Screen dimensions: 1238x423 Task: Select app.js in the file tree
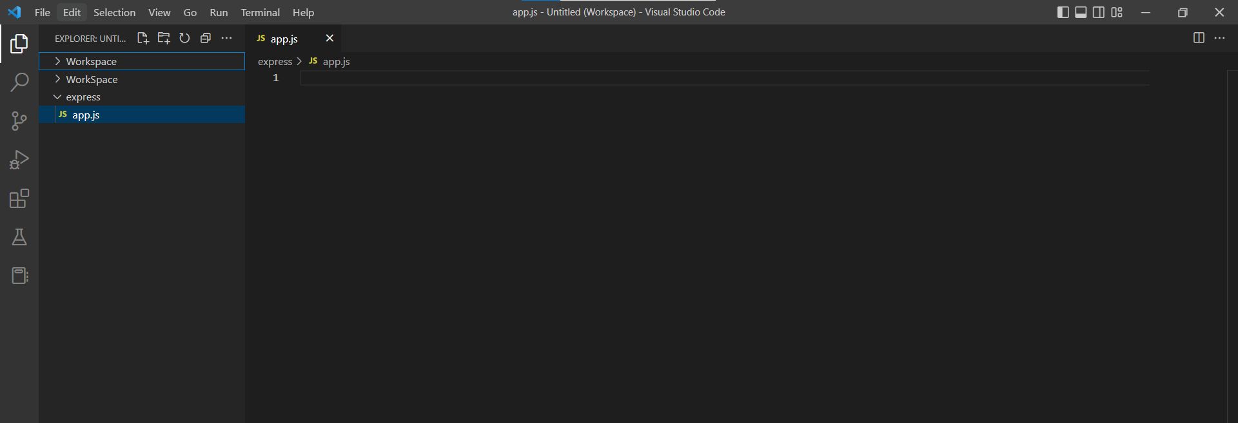[142, 115]
